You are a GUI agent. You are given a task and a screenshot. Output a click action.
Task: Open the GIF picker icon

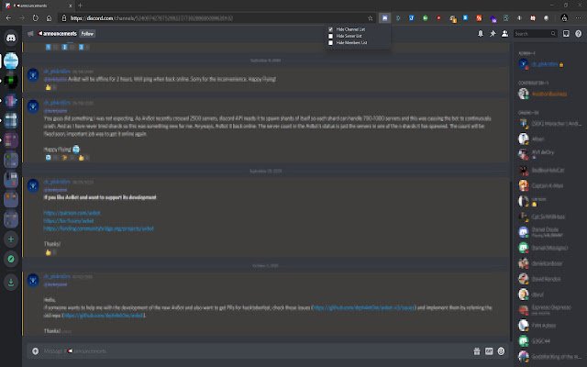pyautogui.click(x=489, y=350)
